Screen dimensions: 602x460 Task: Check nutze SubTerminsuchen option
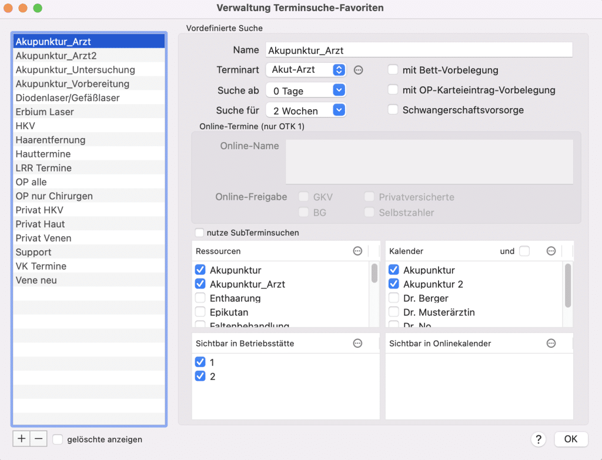tap(199, 233)
